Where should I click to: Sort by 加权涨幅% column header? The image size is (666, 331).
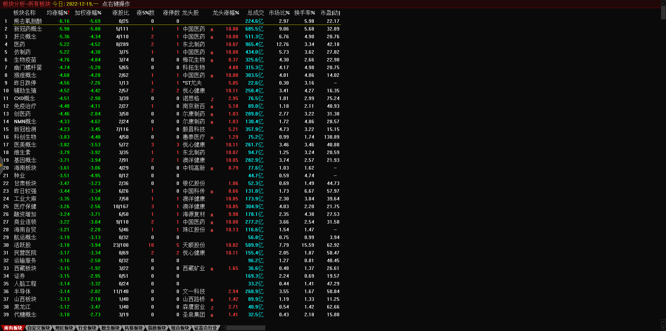point(88,13)
